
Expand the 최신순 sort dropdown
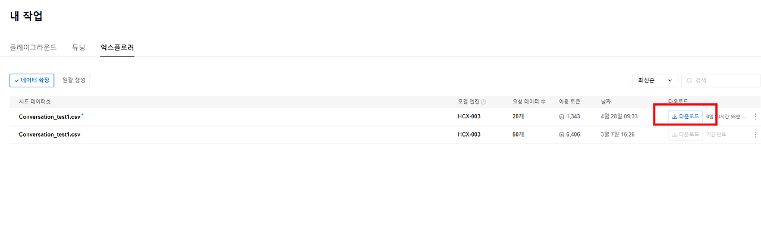pyautogui.click(x=655, y=80)
